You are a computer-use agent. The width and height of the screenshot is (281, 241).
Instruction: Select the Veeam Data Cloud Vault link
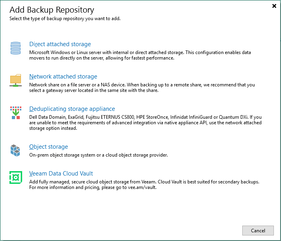coord(61,174)
